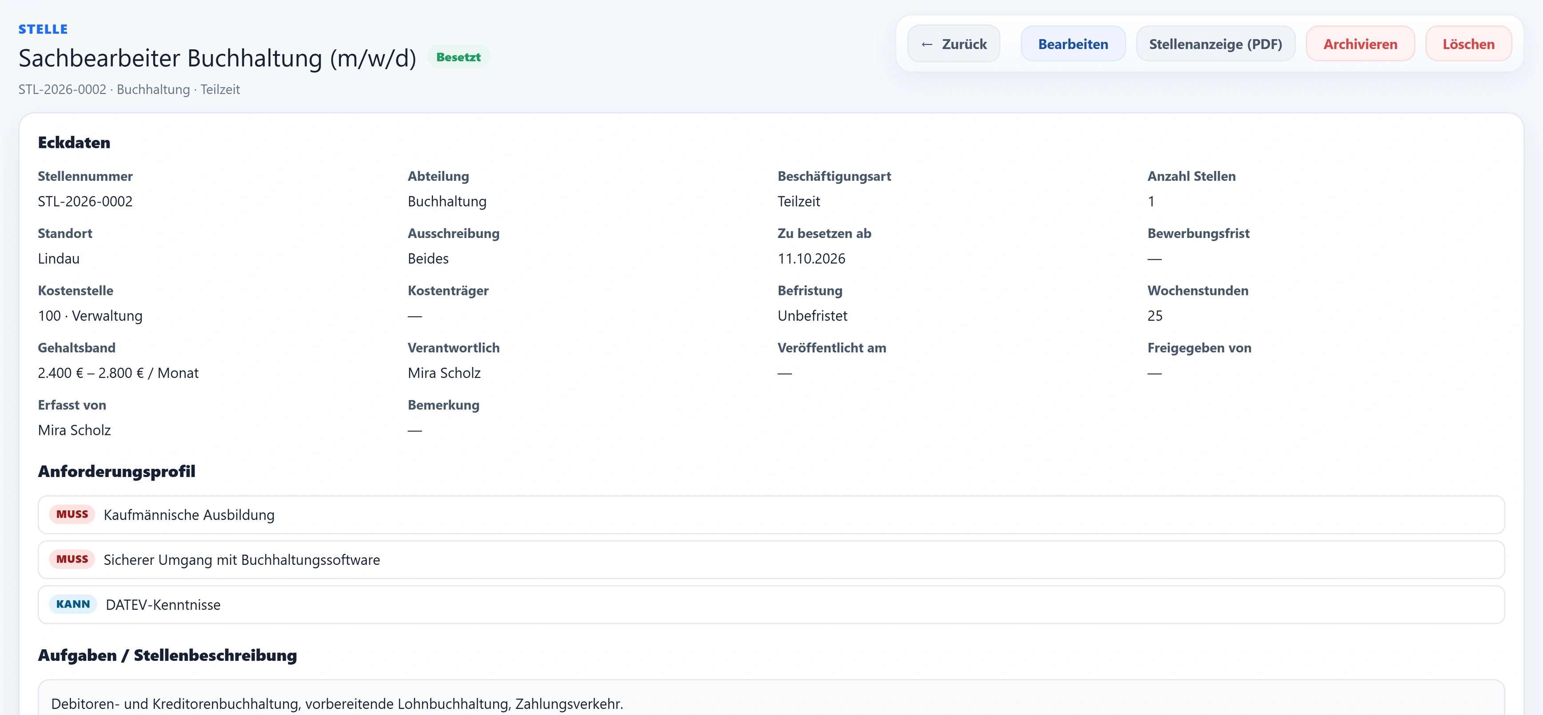The width and height of the screenshot is (1543, 715).
Task: Click the MUSS badge for Kaufmännische Ausbildung
Action: [72, 514]
